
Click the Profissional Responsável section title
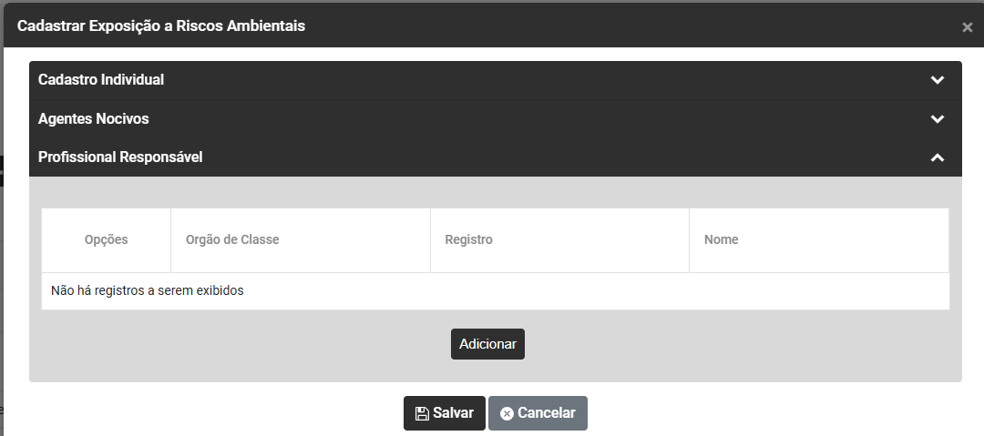coord(120,157)
